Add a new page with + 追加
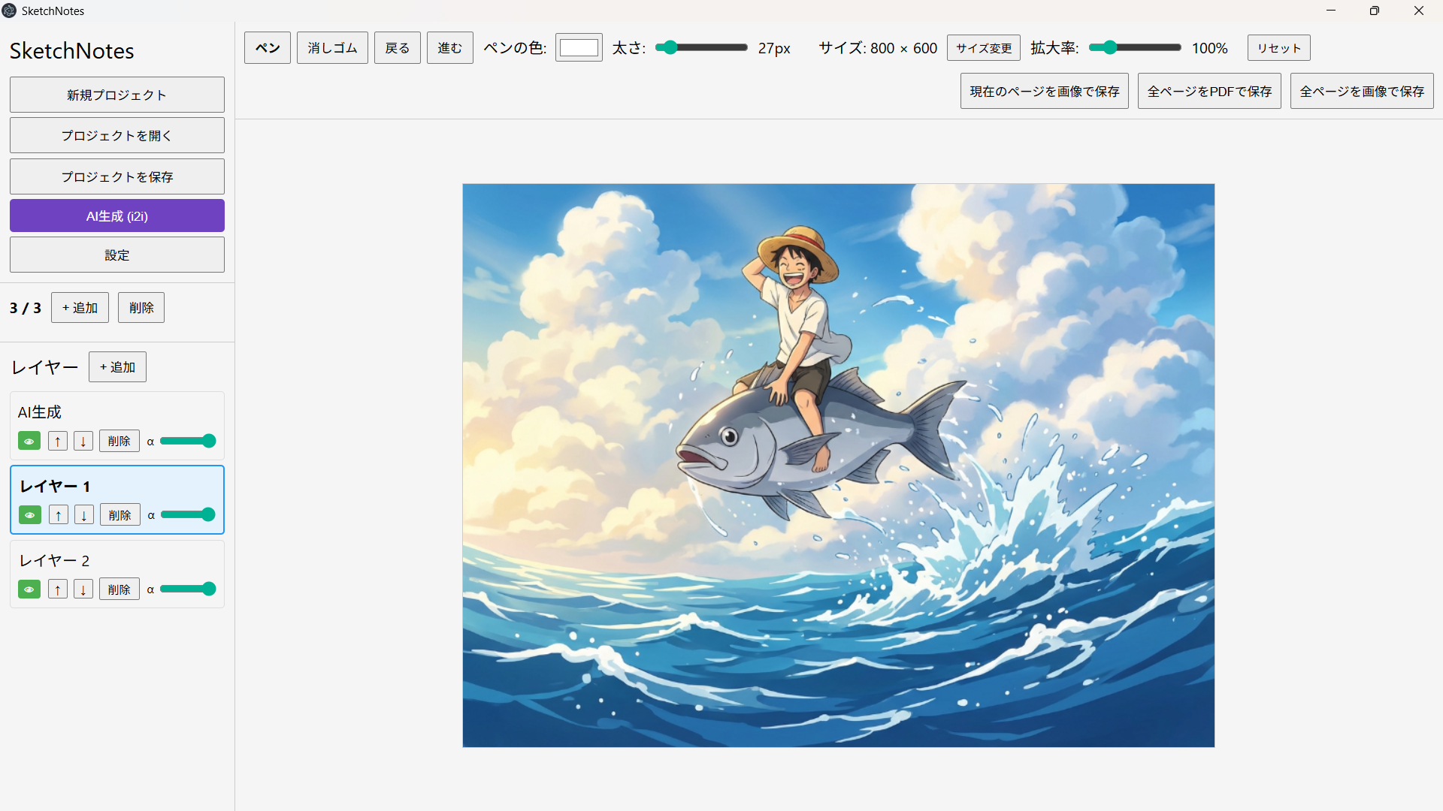Screen dimensions: 1443x811 pos(80,308)
